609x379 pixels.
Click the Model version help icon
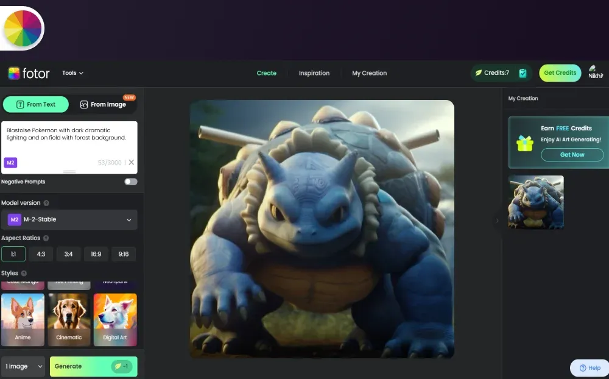coord(47,203)
